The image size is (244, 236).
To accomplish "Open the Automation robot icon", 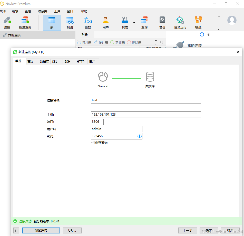I will (180, 23).
